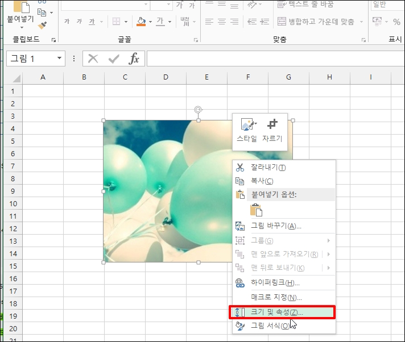Choose Format Picture (그림 서식) menu item
The image size is (405, 342).
[284, 326]
